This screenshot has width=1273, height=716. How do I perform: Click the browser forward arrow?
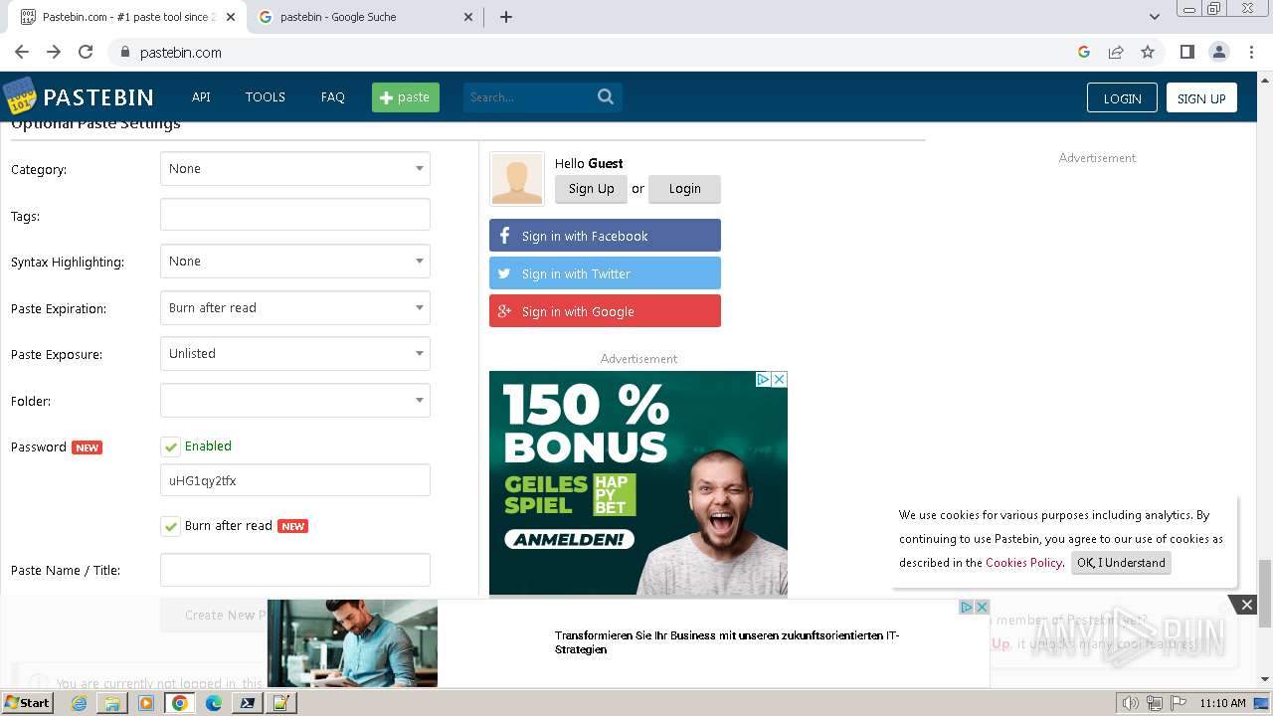[x=54, y=52]
